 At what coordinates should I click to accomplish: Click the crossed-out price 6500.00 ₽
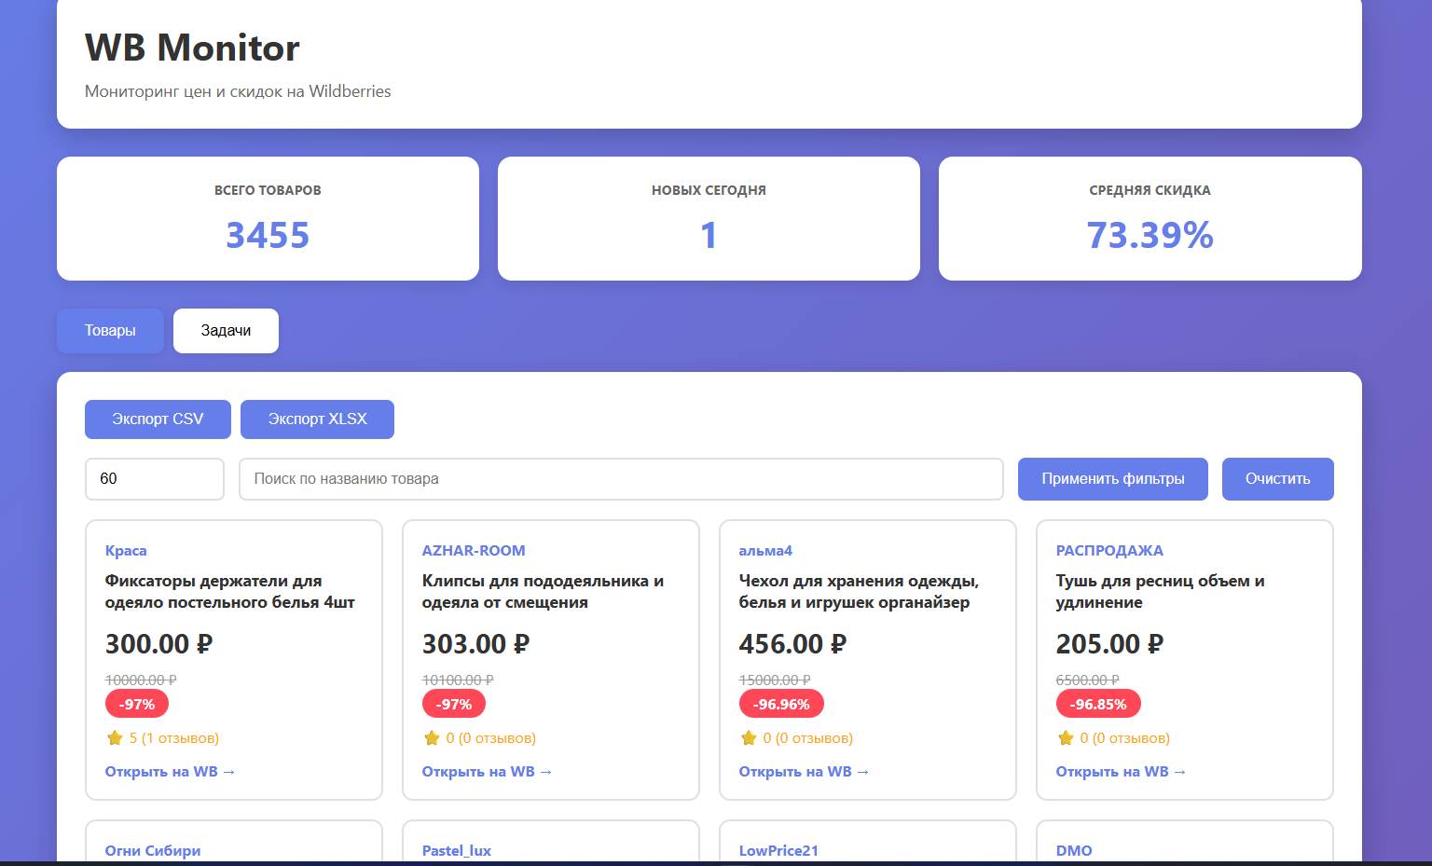1088,680
